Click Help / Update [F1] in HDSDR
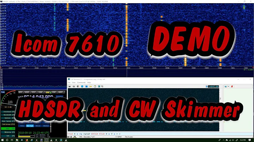The image size is (254, 142). click(x=8, y=121)
